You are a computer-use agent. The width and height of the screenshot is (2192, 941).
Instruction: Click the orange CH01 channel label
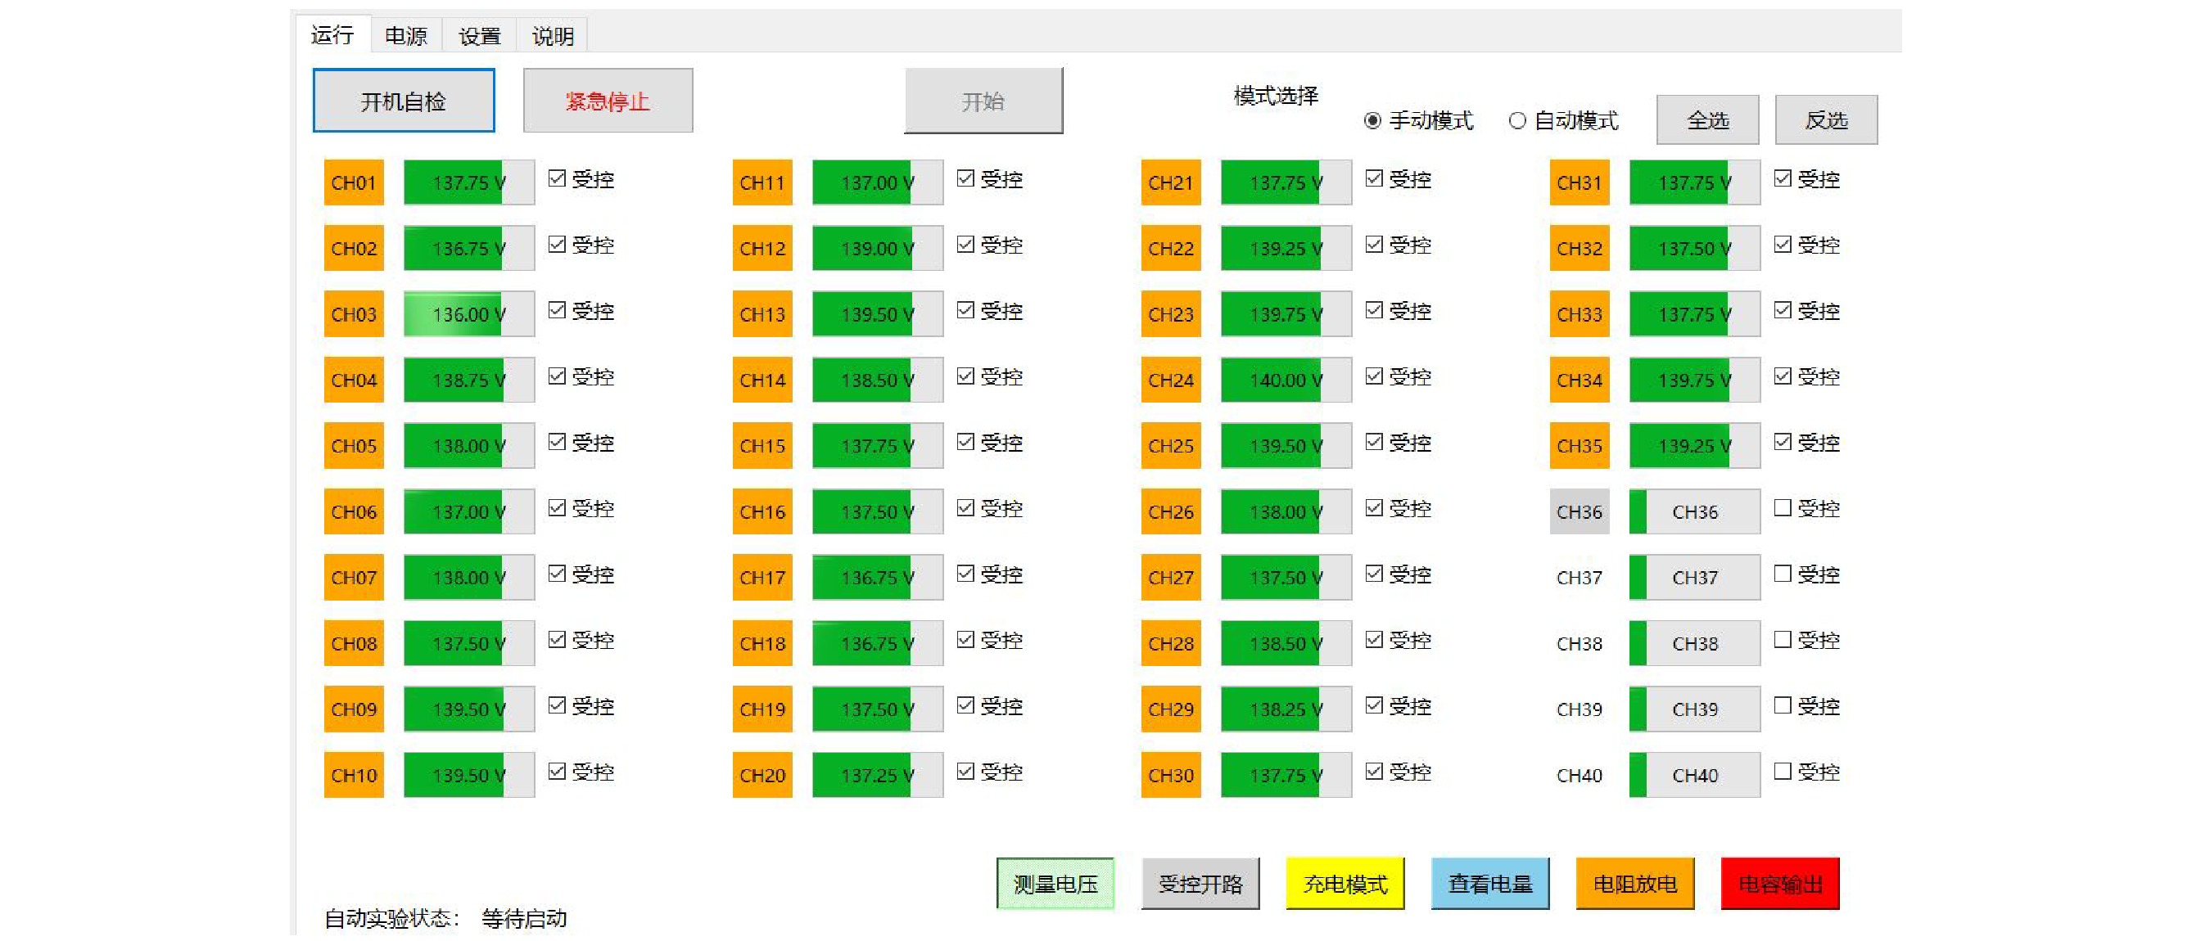(x=353, y=182)
